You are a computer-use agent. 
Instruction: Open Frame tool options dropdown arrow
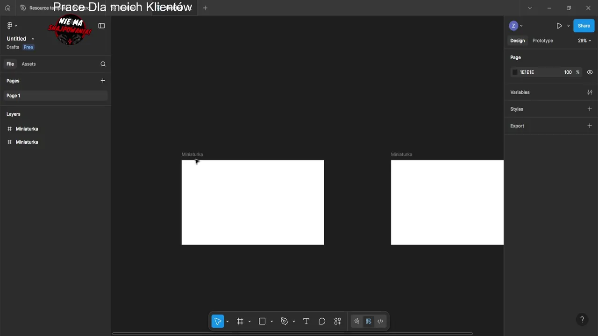(249, 322)
